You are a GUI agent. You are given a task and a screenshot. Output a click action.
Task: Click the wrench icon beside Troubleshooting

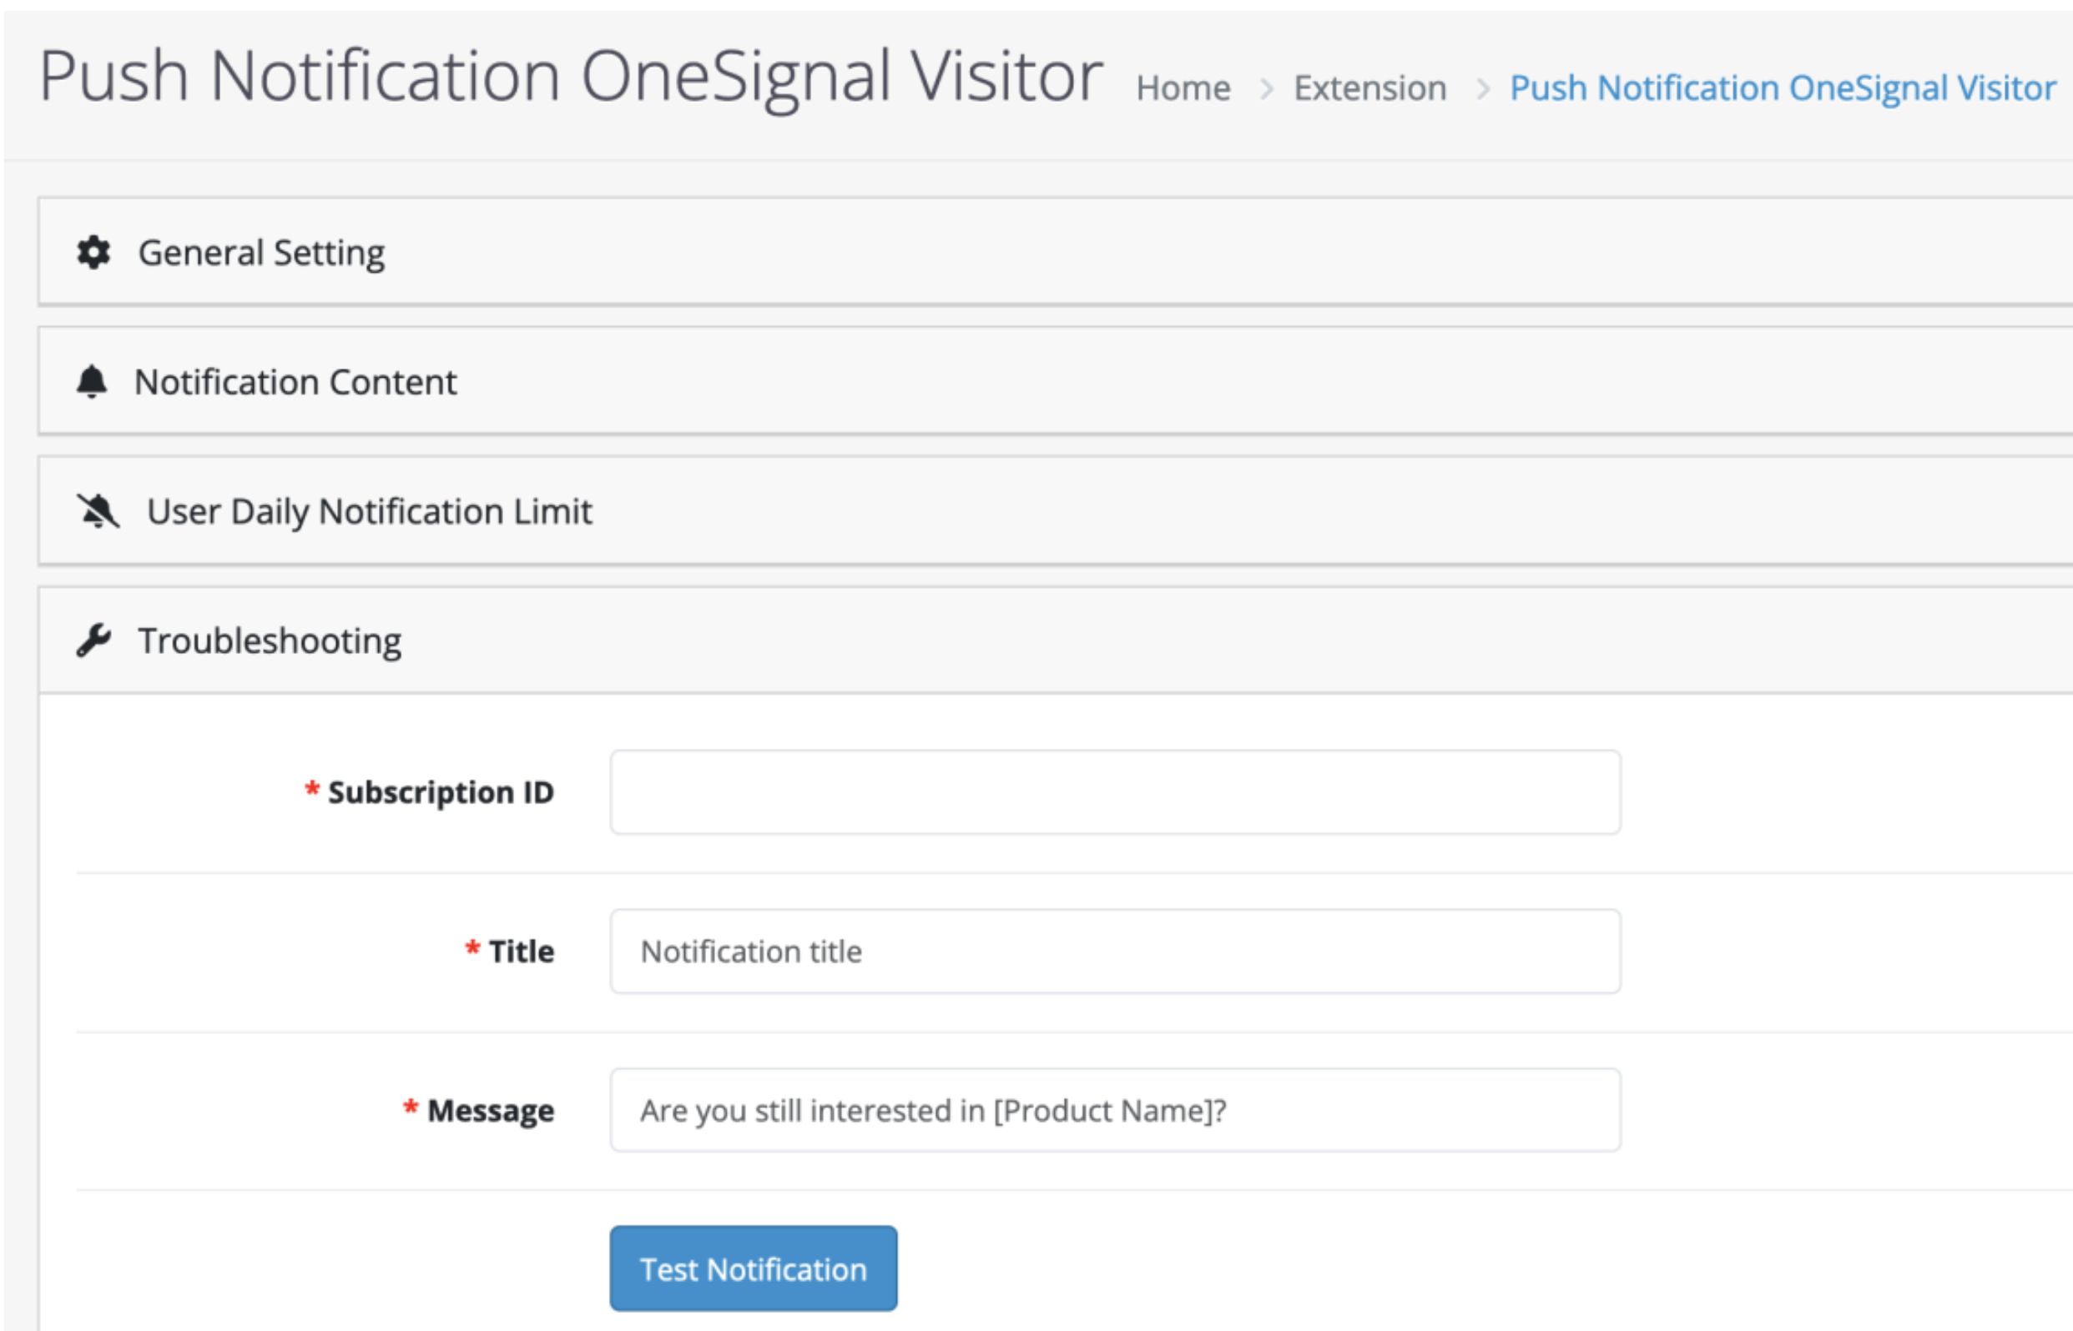(x=93, y=640)
